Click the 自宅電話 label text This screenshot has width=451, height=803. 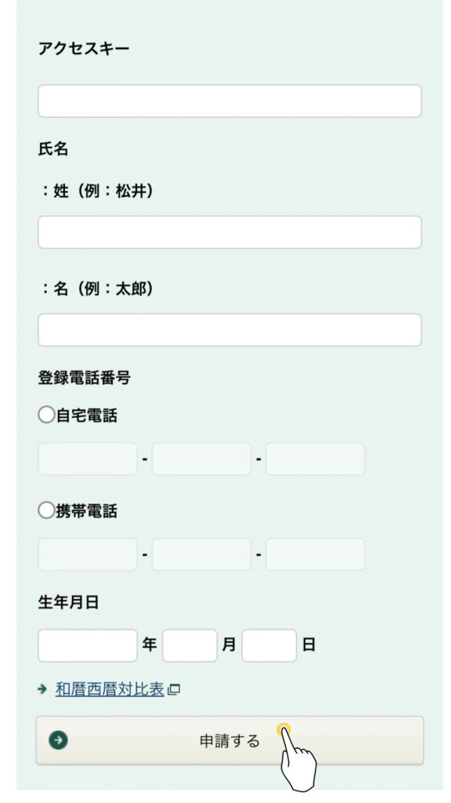[86, 415]
